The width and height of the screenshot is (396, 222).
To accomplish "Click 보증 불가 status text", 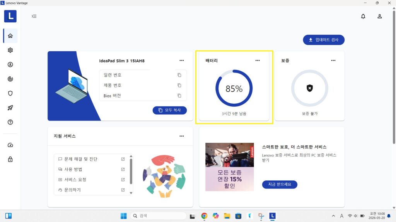I will click(x=310, y=114).
